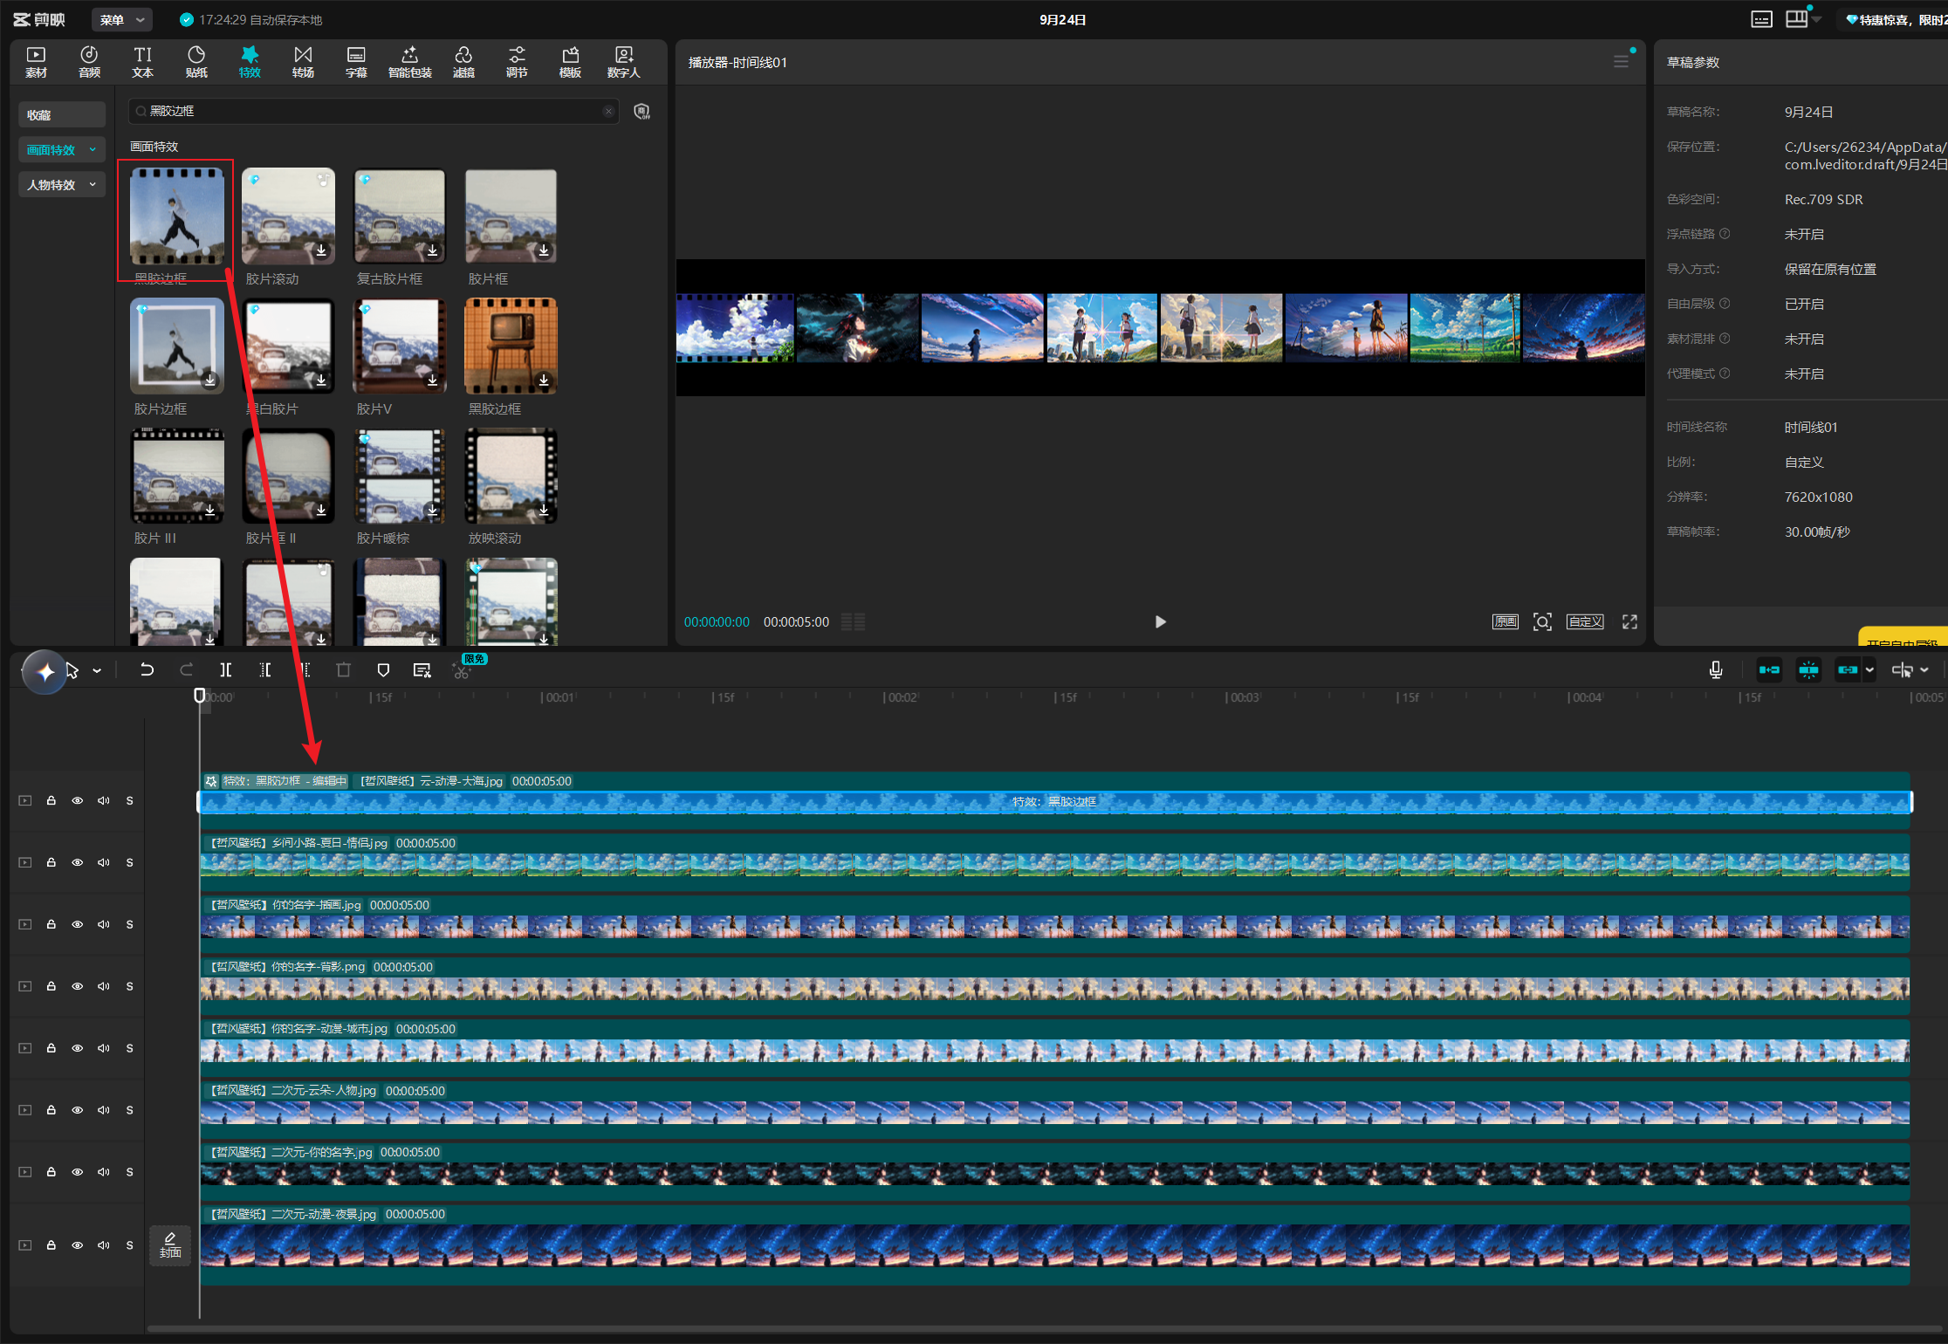Expand the 人物特效 category
Viewport: 1948px width, 1344px height.
[x=62, y=184]
